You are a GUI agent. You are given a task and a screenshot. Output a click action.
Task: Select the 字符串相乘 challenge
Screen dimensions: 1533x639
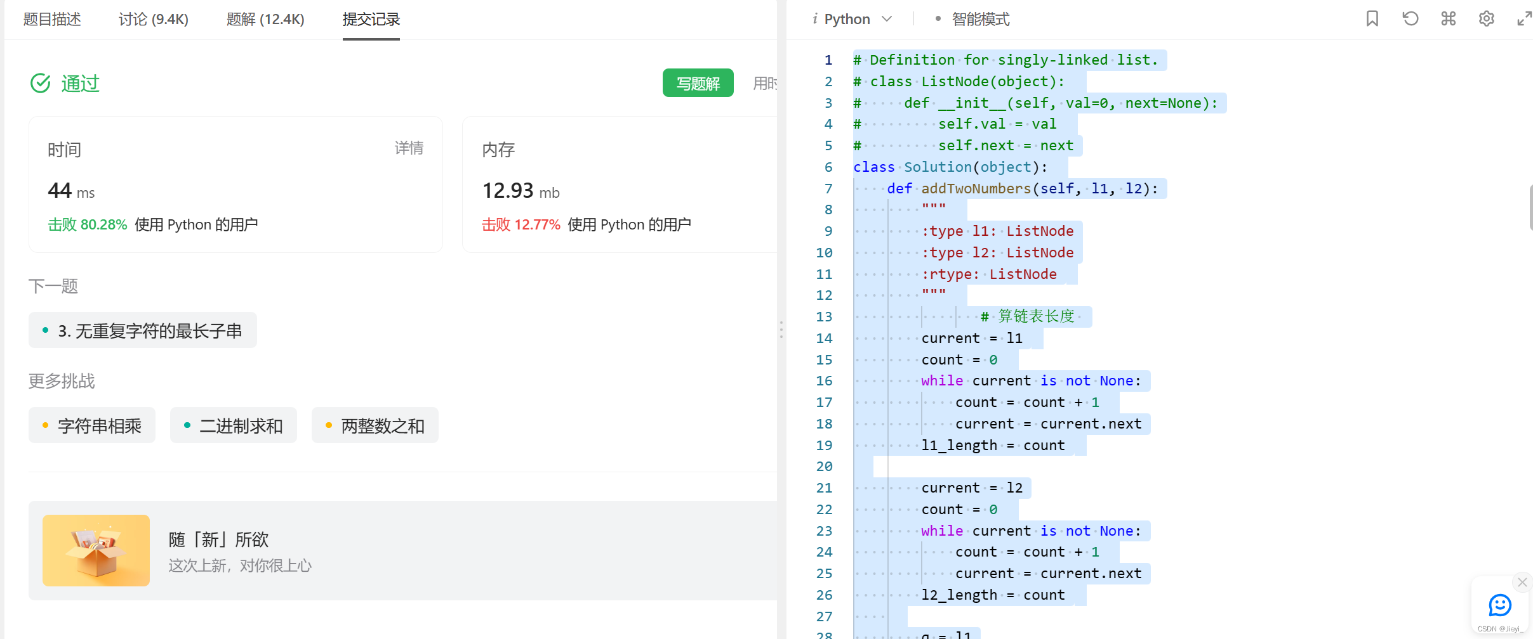click(x=91, y=425)
